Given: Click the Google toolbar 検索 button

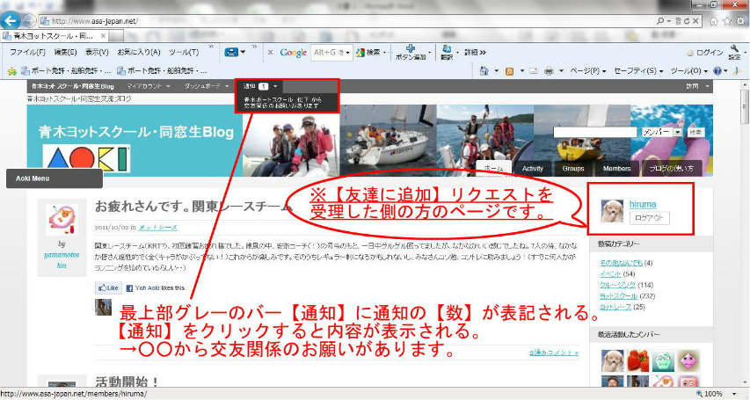Looking at the screenshot, I should click(368, 53).
